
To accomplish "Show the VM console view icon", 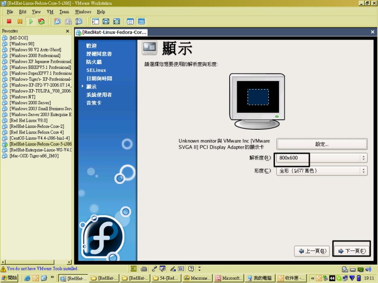I will (x=141, y=21).
